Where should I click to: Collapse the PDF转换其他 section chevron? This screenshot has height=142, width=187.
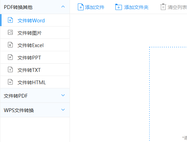[x=63, y=7]
